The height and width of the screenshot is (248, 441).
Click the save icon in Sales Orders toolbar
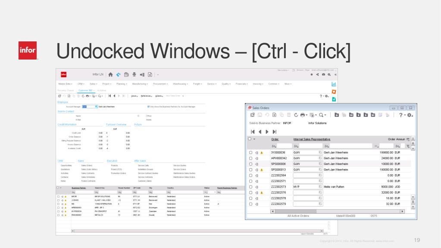(260, 115)
